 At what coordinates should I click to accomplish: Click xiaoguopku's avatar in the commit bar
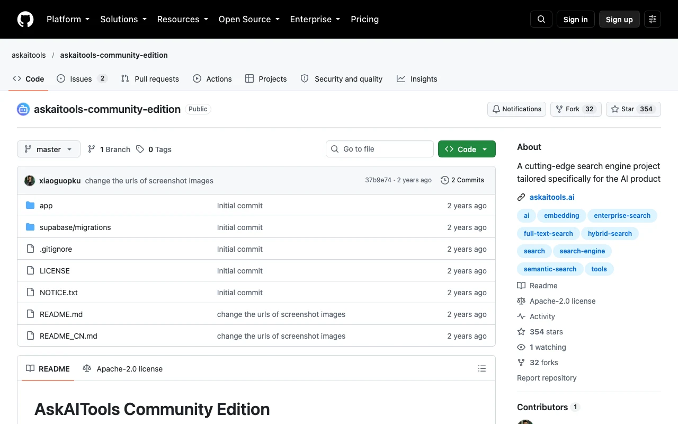coord(30,180)
